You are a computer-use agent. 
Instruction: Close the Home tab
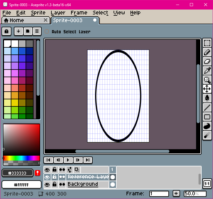(x=46, y=20)
